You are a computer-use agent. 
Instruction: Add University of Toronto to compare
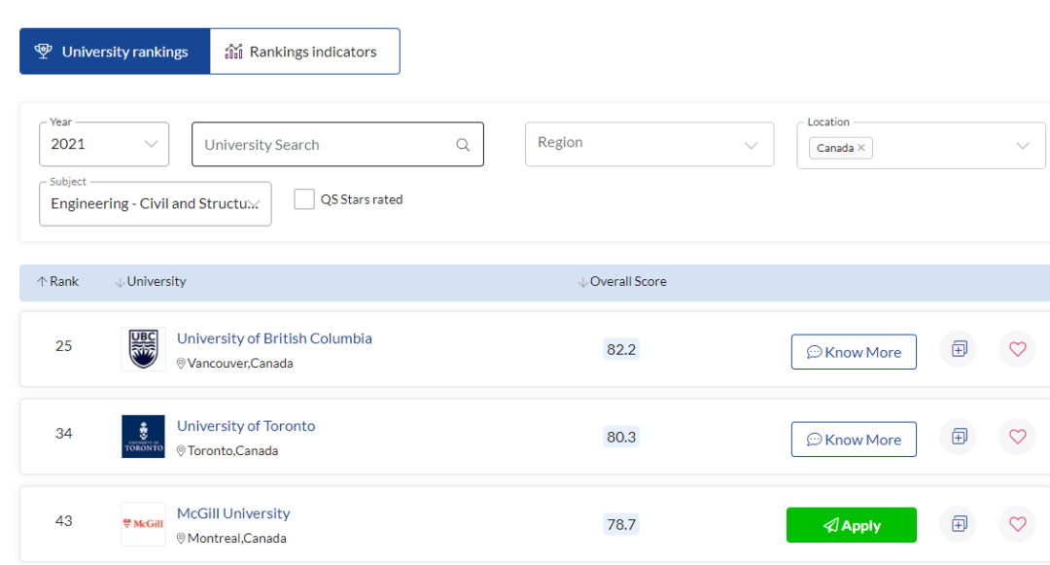point(959,437)
